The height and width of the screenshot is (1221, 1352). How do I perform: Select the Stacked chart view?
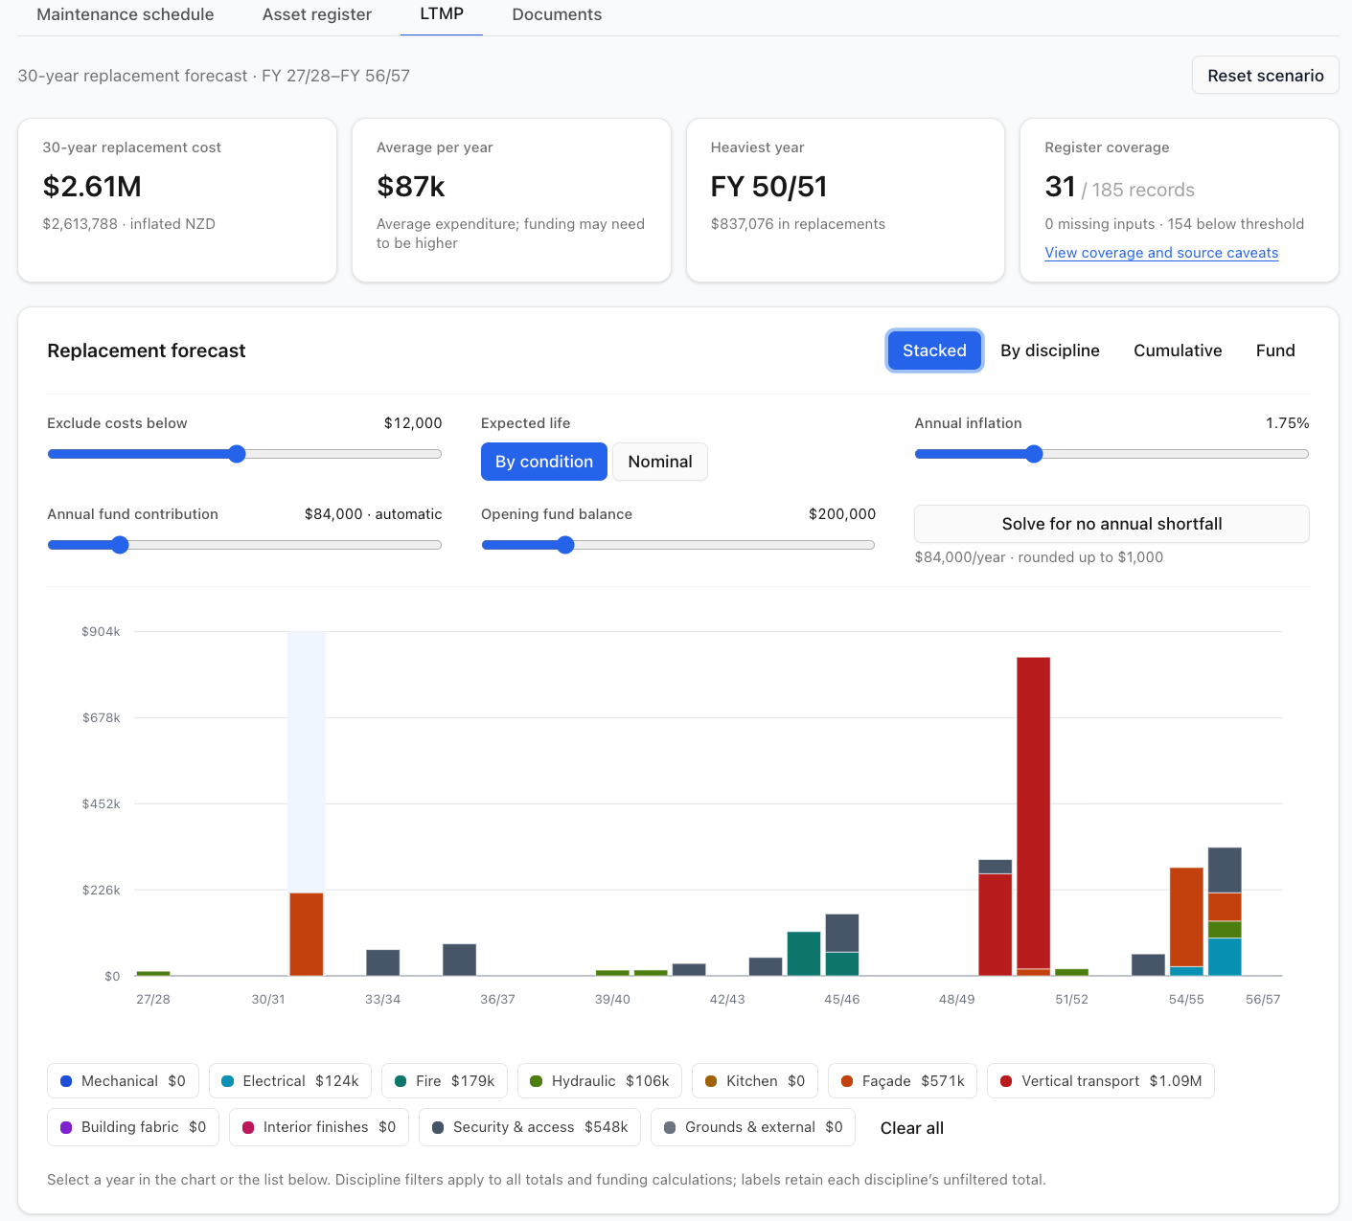934,350
